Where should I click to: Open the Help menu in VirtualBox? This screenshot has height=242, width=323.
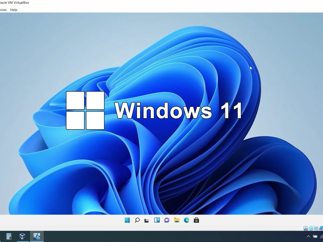(13, 10)
